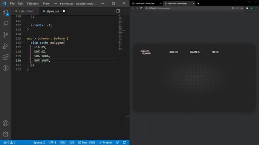Click the VS Code logo icon

(4, 3)
